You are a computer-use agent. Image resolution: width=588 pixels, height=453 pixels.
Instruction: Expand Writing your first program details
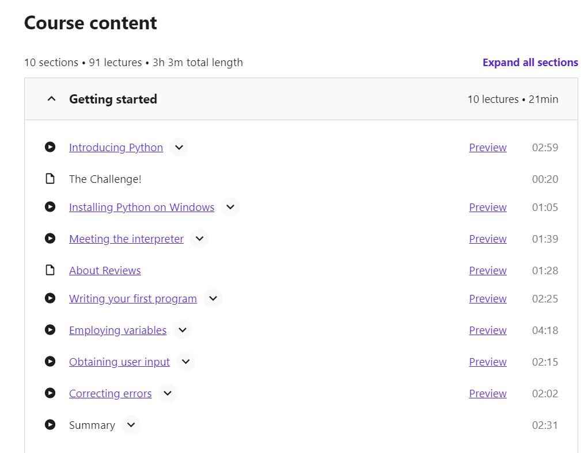[x=213, y=298]
